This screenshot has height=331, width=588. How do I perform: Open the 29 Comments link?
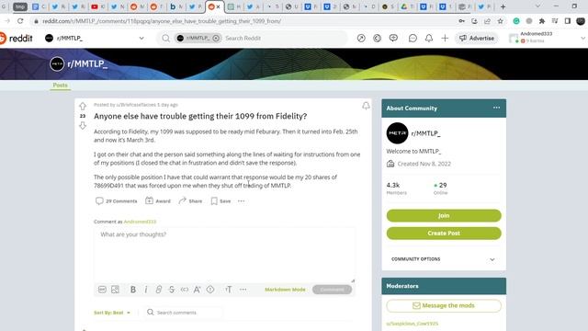click(117, 201)
